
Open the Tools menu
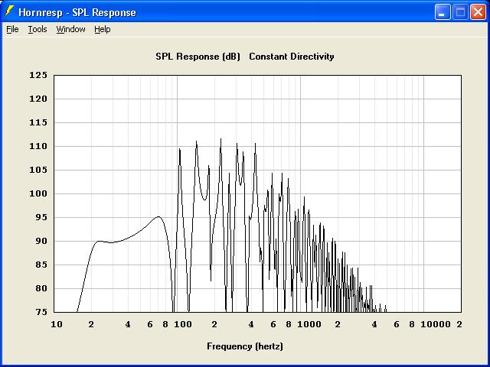click(38, 29)
